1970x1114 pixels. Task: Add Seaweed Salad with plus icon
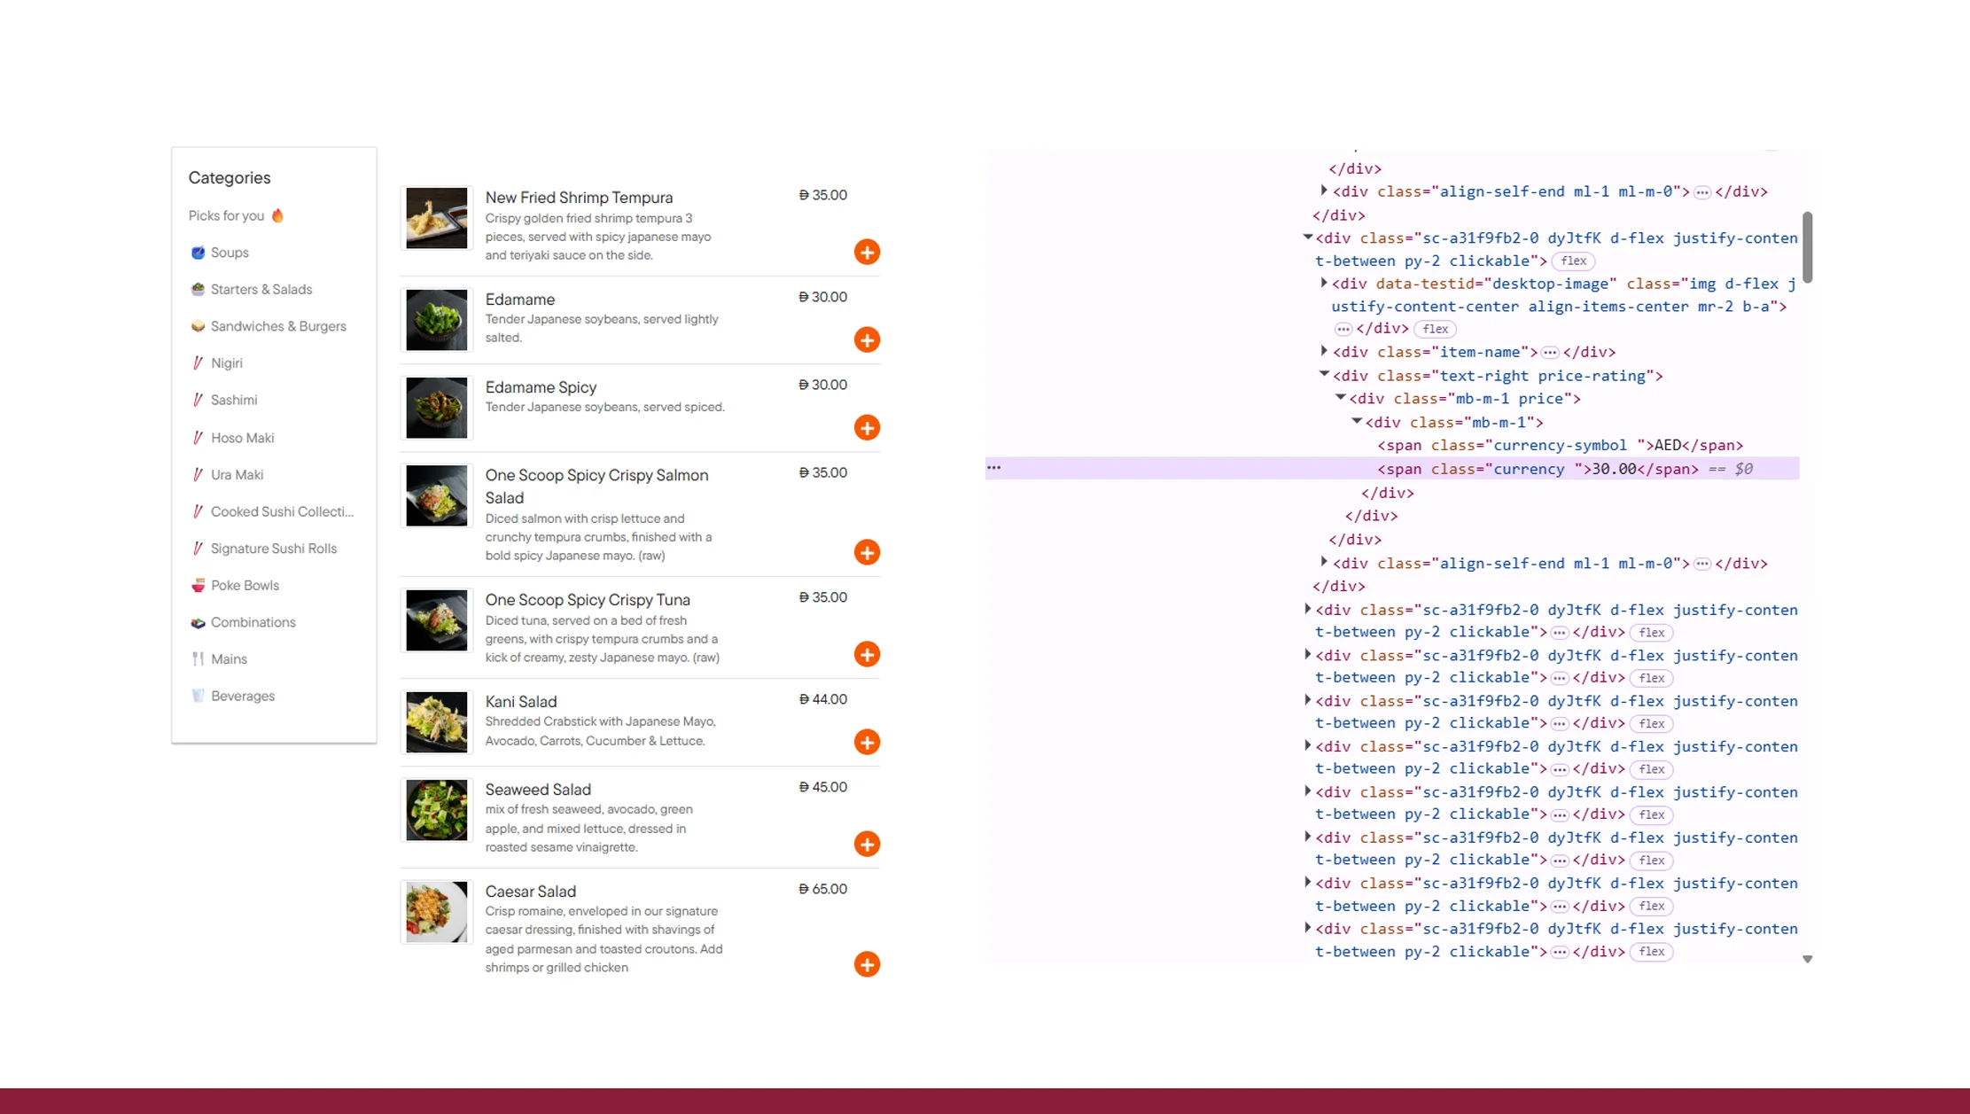pos(867,844)
